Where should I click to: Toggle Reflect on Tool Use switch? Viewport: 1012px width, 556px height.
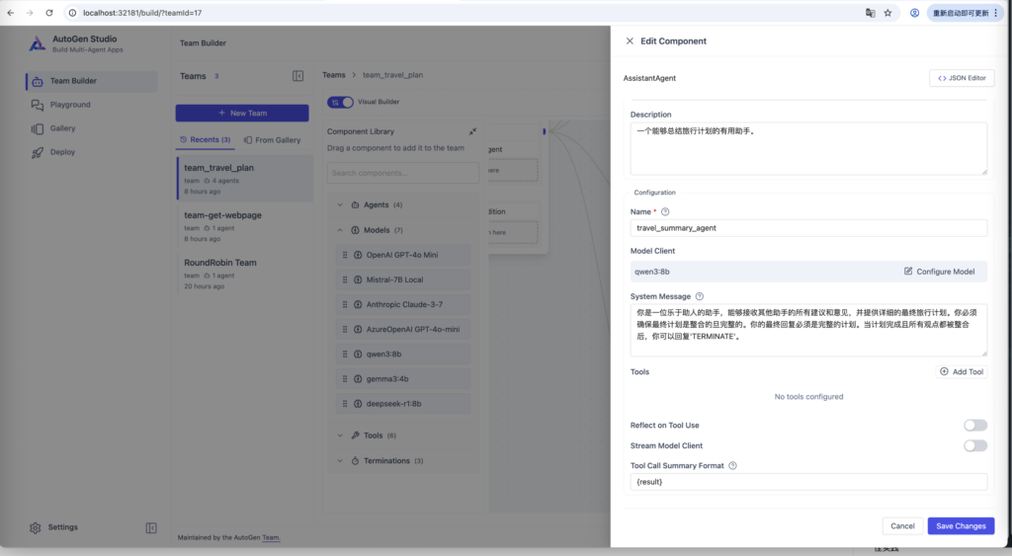[x=975, y=425]
